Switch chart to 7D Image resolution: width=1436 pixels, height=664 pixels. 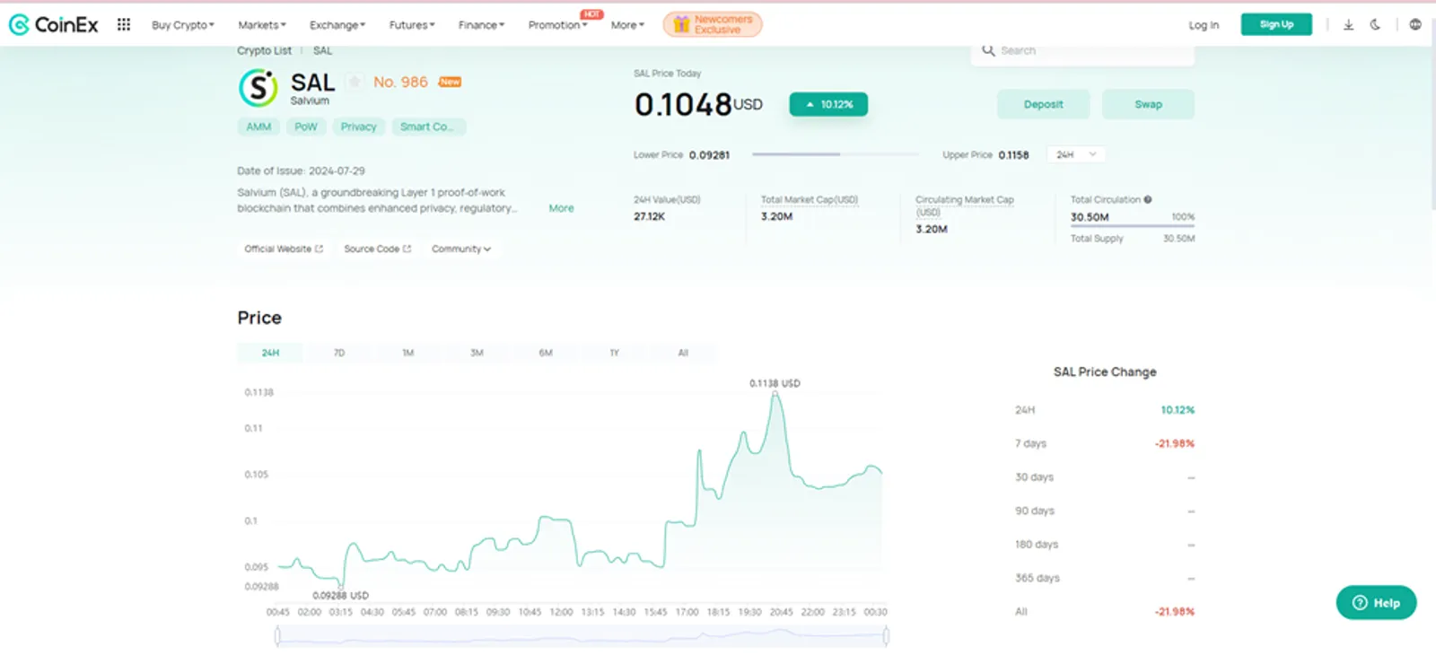click(339, 354)
